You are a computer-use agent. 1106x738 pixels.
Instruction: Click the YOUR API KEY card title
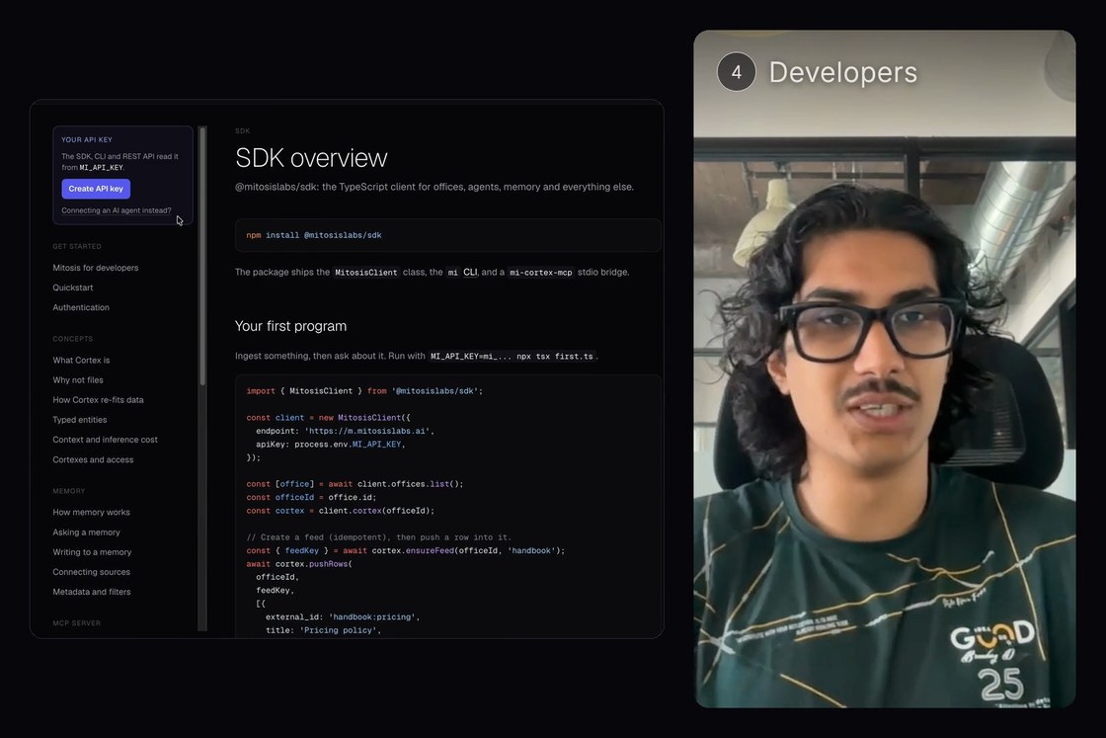87,139
